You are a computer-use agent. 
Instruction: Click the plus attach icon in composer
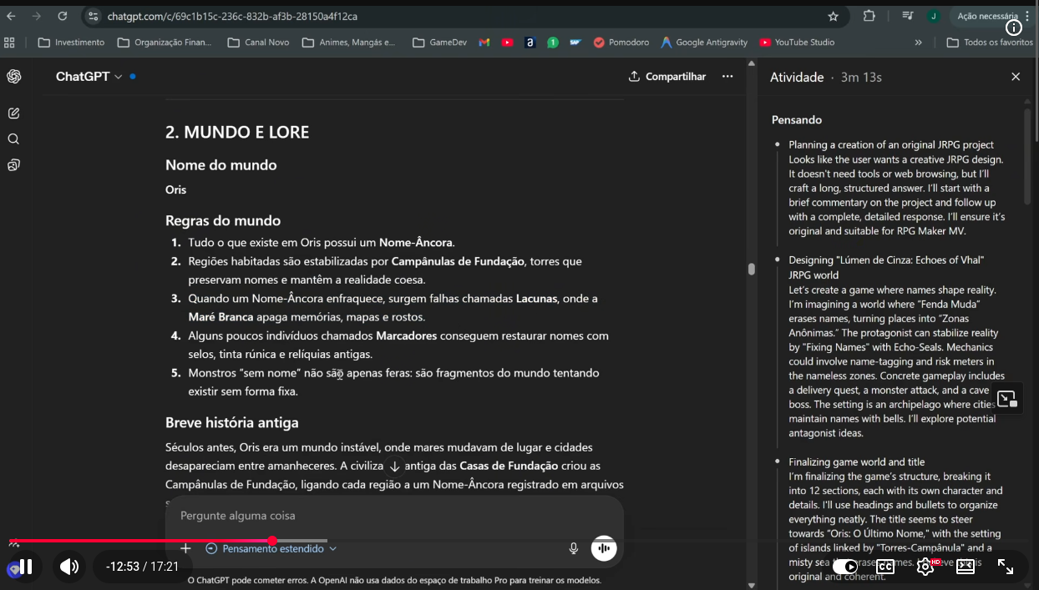(186, 548)
